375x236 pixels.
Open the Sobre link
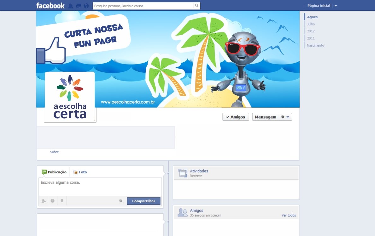(x=55, y=152)
